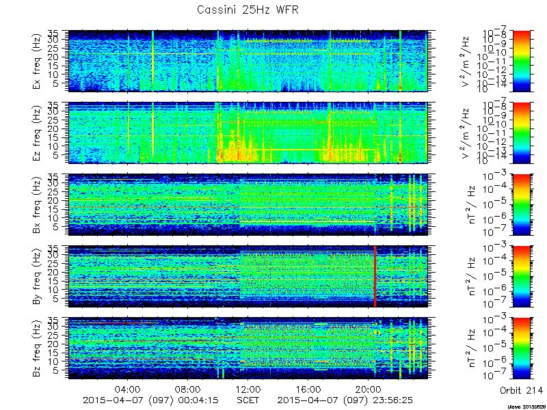
Task: Click the Orbit 214 label
Action: coord(521,389)
